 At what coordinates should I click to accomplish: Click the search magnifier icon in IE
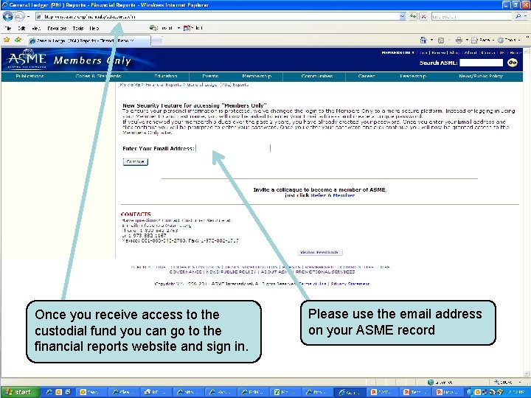[518, 16]
